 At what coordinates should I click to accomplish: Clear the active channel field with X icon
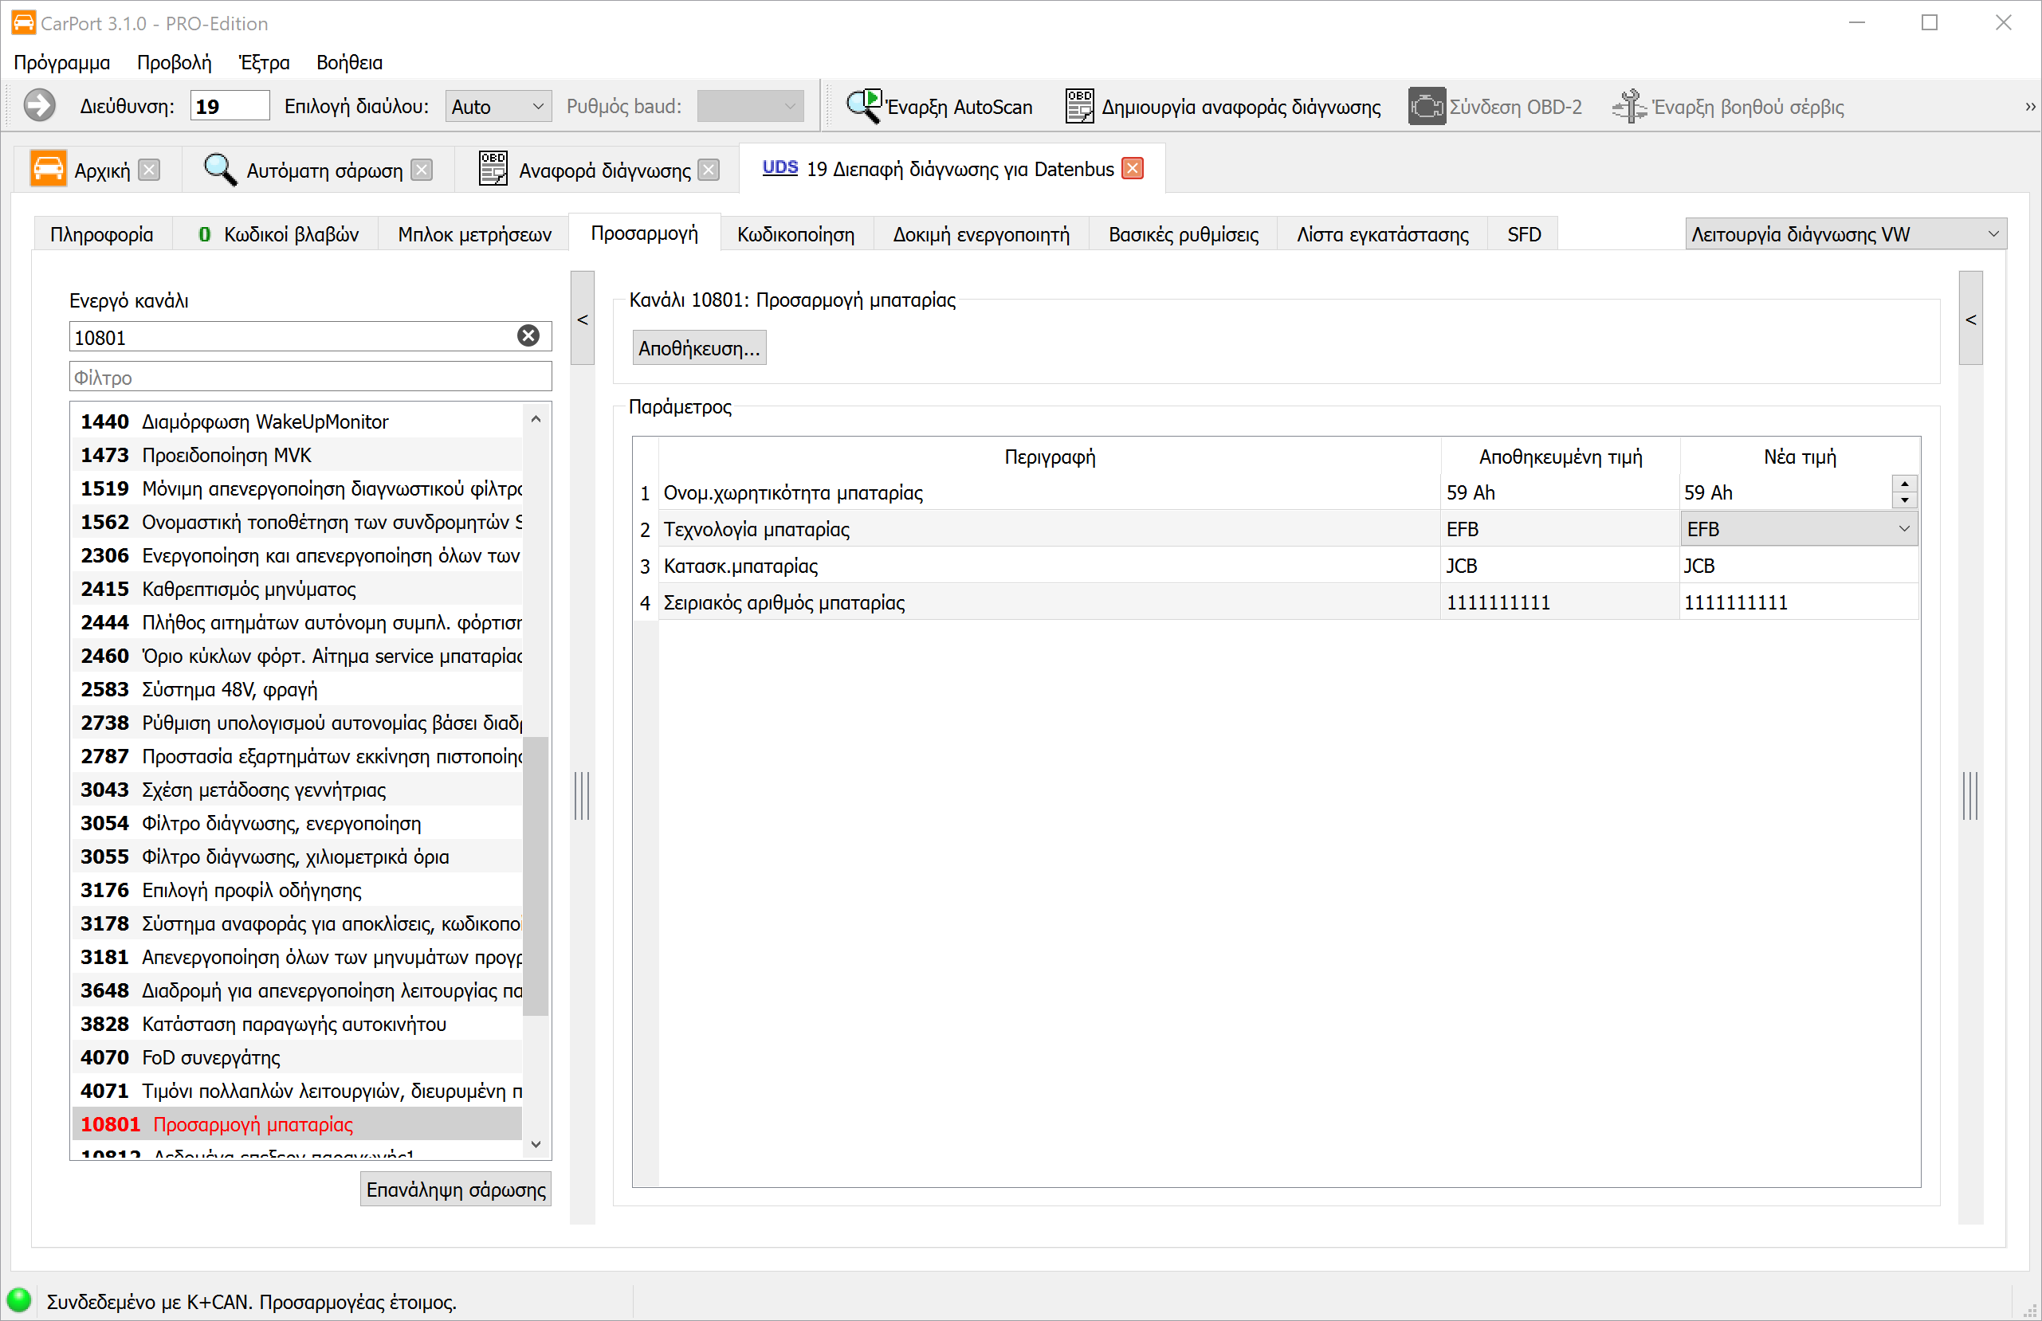[x=528, y=336]
